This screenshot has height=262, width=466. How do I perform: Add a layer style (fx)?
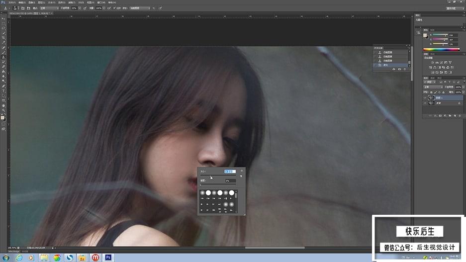click(435, 115)
